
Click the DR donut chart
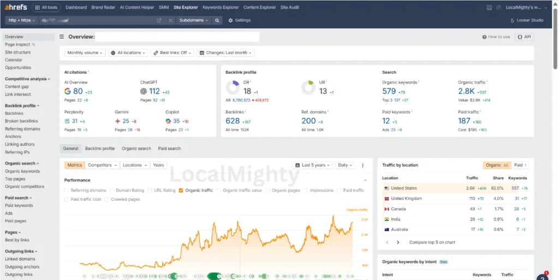point(233,88)
